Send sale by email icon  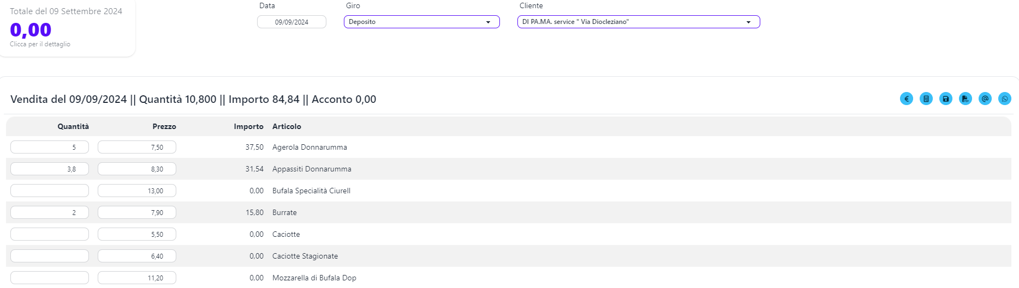pos(985,99)
